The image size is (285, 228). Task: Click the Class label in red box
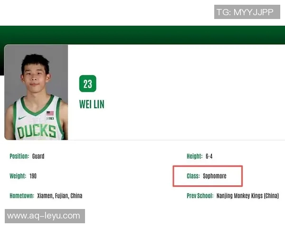pos(193,176)
